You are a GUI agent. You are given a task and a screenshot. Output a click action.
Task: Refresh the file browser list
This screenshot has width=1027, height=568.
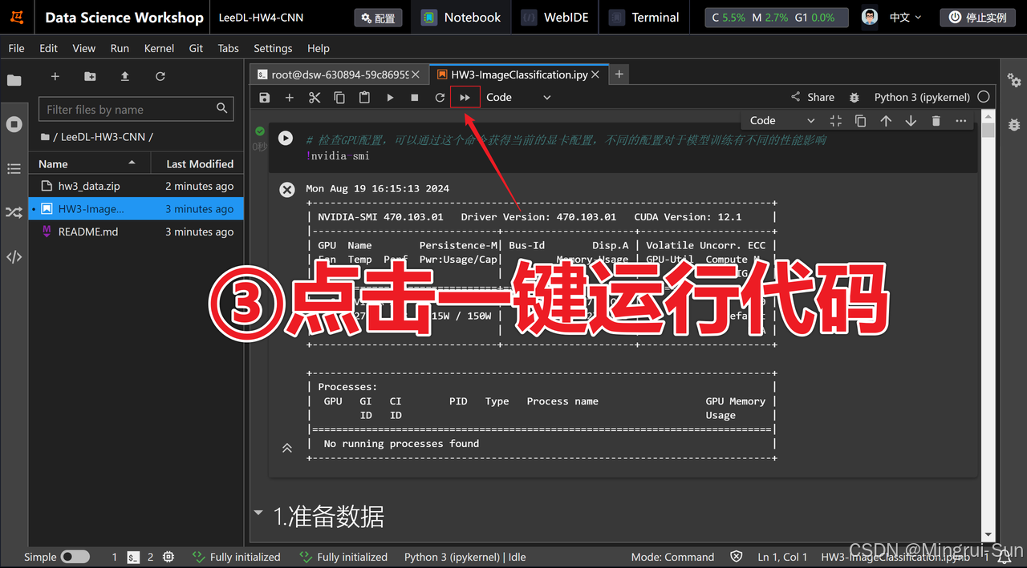(x=160, y=76)
